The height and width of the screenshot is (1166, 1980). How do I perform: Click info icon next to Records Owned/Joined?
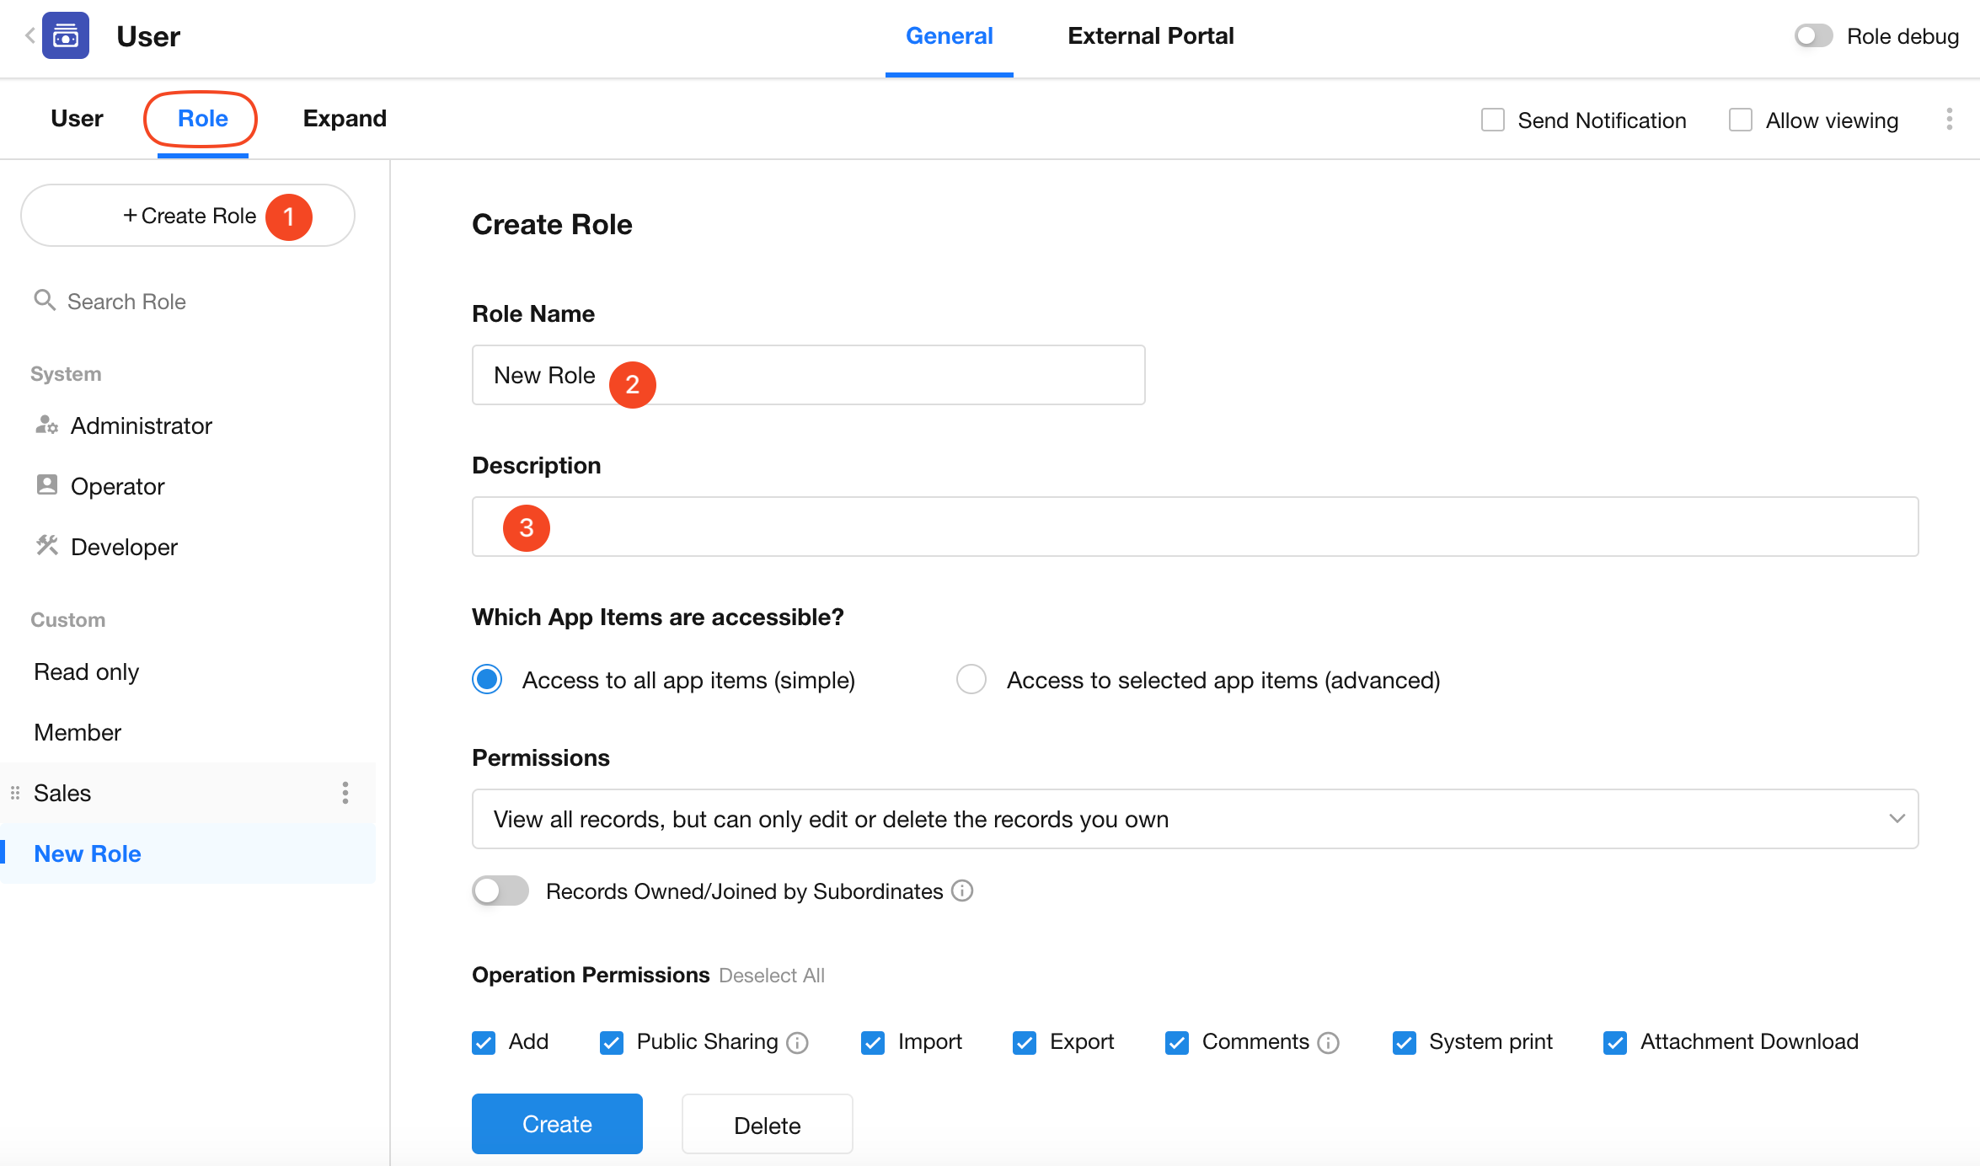[x=962, y=891]
